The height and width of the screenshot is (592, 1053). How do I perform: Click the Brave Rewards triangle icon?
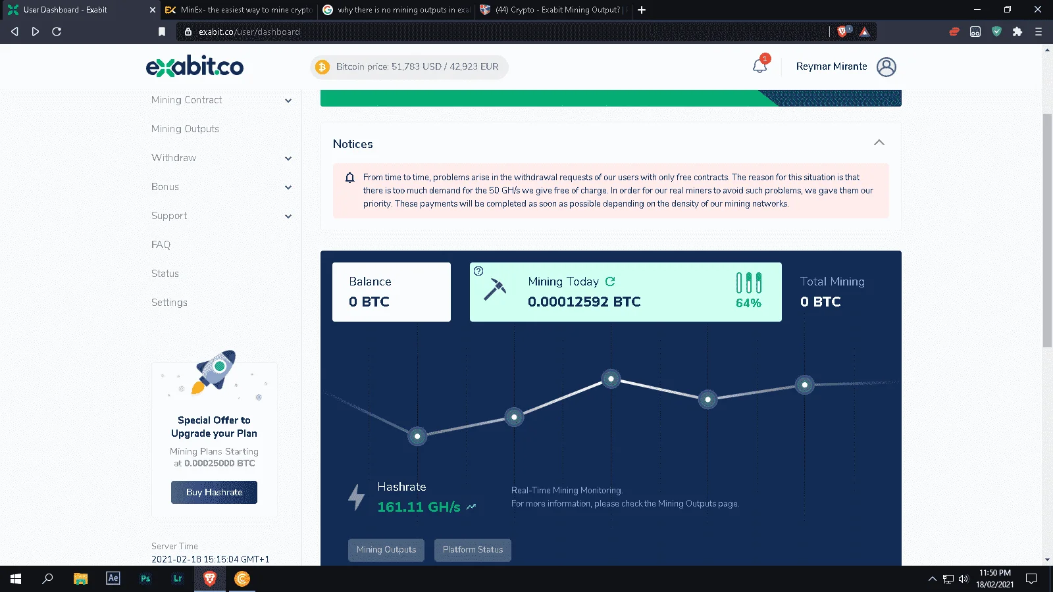tap(864, 32)
